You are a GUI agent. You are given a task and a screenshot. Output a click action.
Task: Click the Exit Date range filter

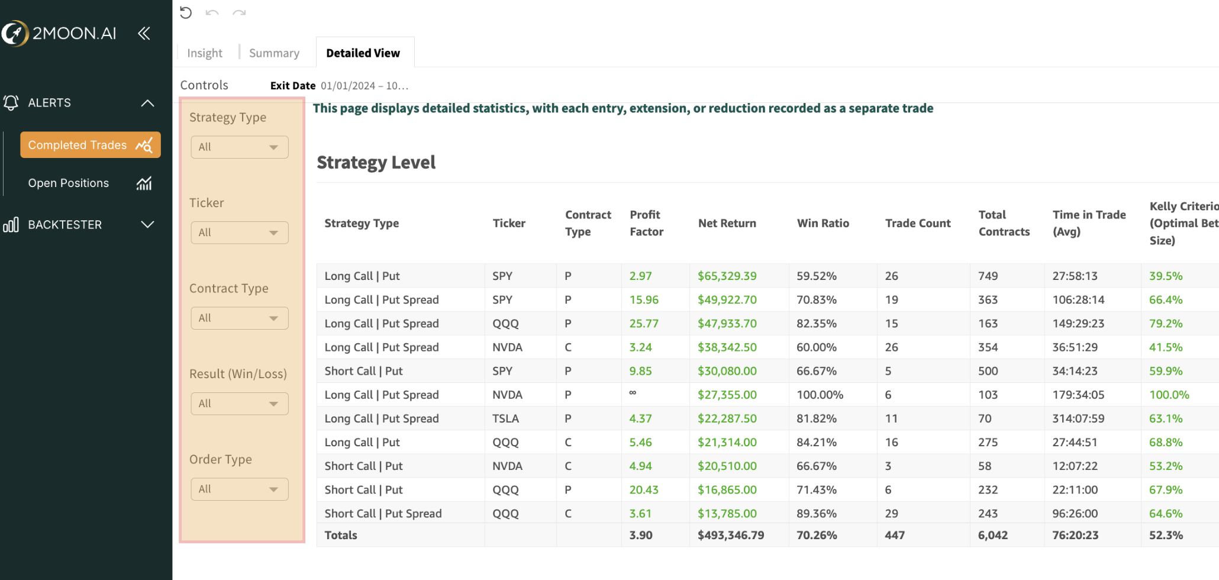click(364, 86)
